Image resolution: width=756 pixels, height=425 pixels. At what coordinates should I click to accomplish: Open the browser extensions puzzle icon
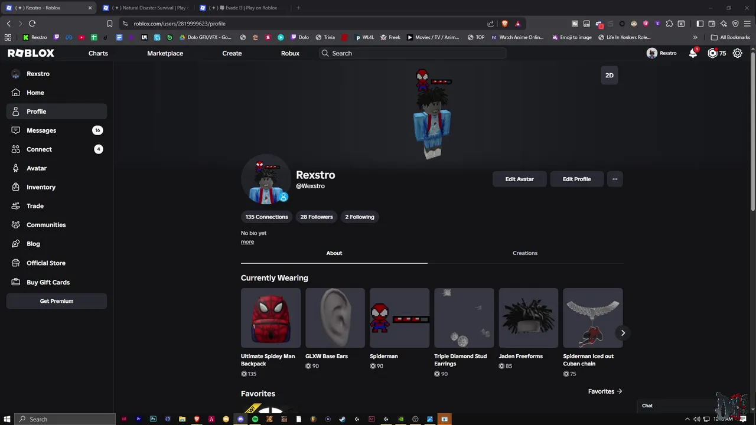tap(669, 24)
